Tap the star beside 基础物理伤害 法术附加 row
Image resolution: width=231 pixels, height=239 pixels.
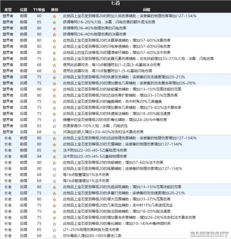click(55, 157)
